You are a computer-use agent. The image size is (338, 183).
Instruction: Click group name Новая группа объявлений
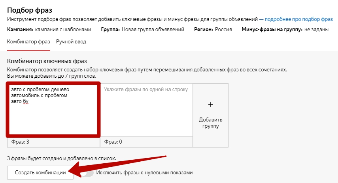click(153, 30)
